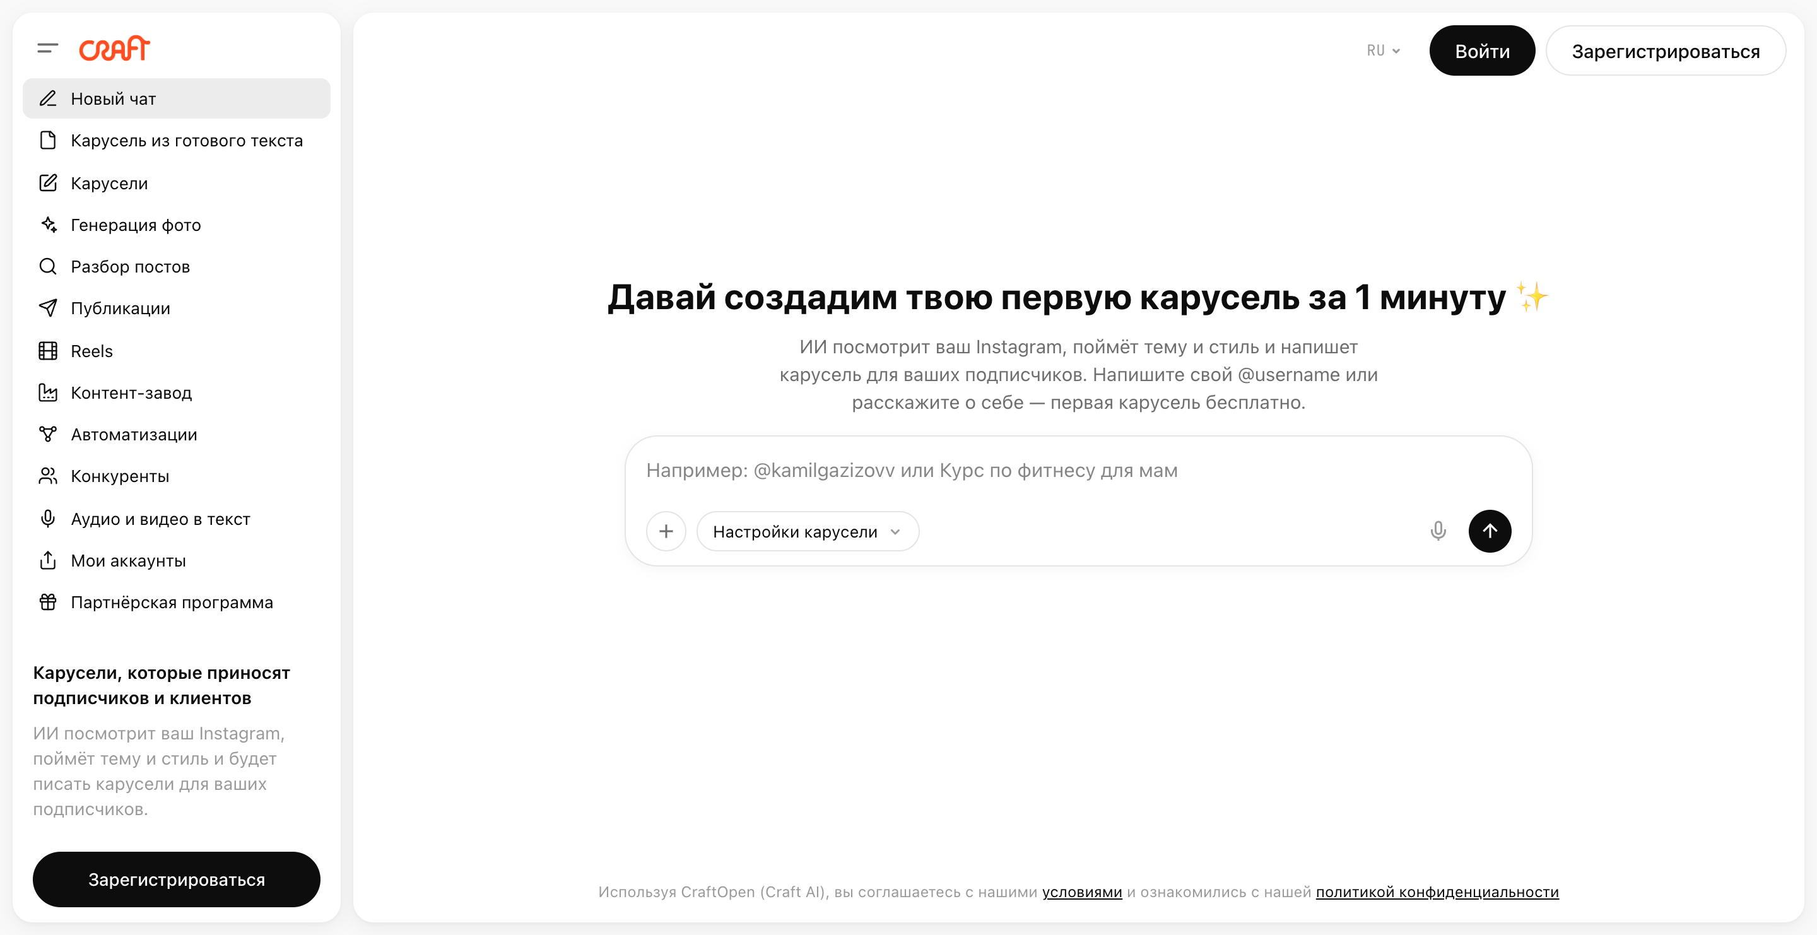Add attachment with the plus button

coord(666,531)
